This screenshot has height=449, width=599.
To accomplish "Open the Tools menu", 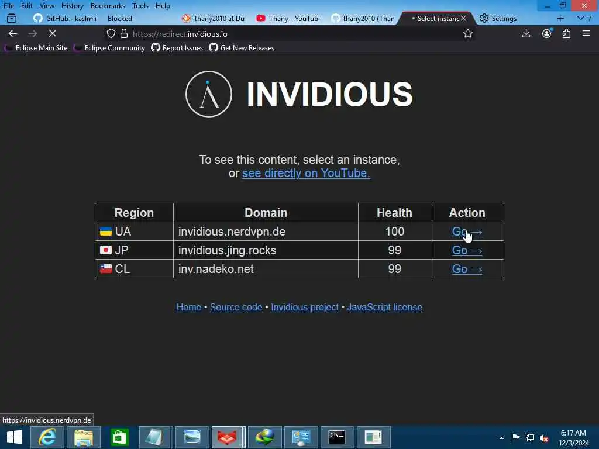I will (x=140, y=6).
